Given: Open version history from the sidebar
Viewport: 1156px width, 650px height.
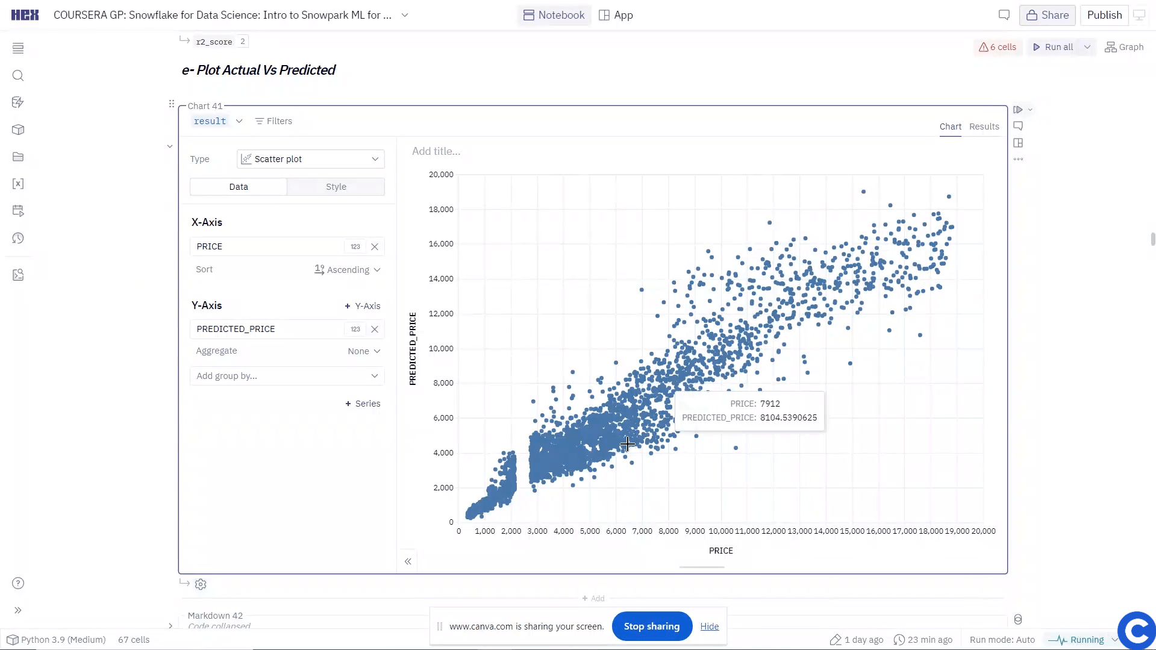Looking at the screenshot, I should click(18, 238).
